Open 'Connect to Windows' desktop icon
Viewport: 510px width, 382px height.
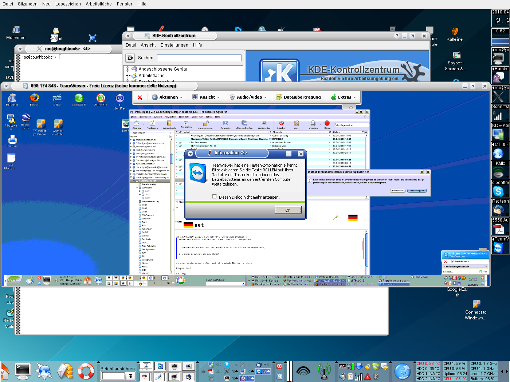(x=476, y=310)
